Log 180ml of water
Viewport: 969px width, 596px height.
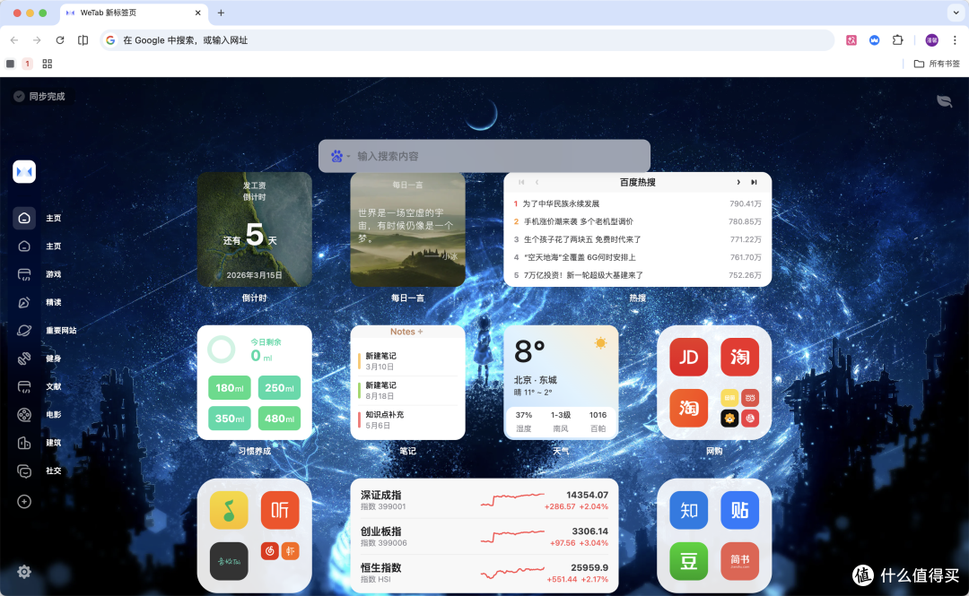(x=230, y=388)
